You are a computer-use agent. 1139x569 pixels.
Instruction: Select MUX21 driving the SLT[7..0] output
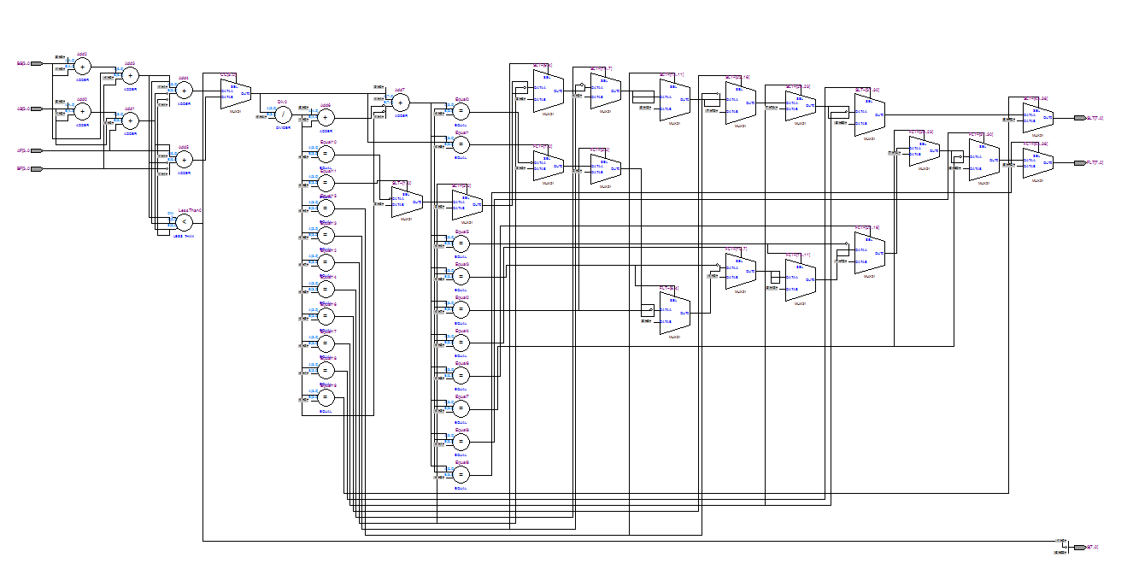tap(1038, 119)
